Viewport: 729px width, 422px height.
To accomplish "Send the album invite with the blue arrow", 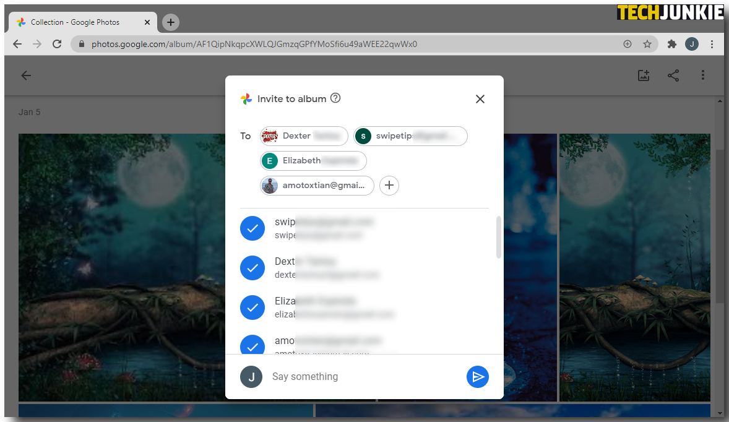I will click(477, 377).
